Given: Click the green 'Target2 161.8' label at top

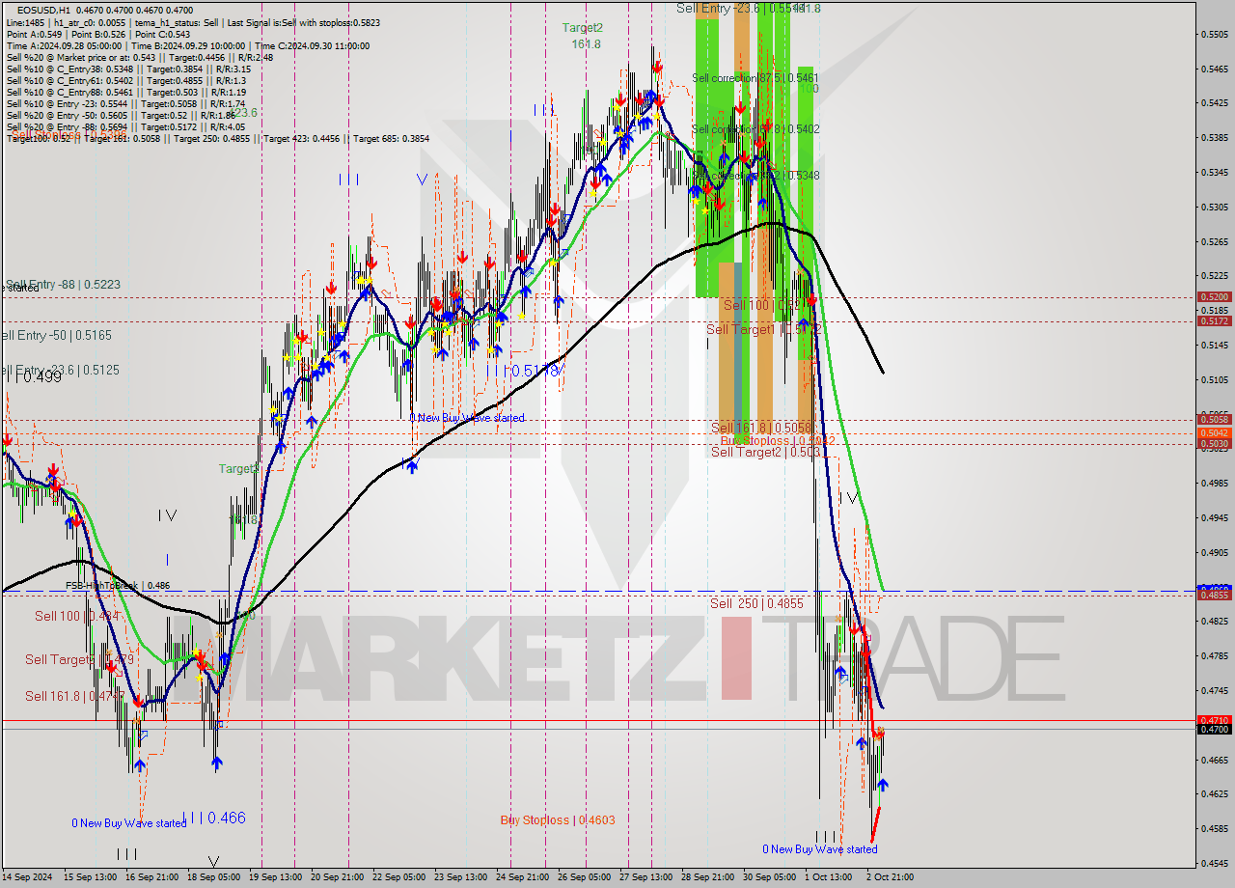Looking at the screenshot, I should (584, 36).
